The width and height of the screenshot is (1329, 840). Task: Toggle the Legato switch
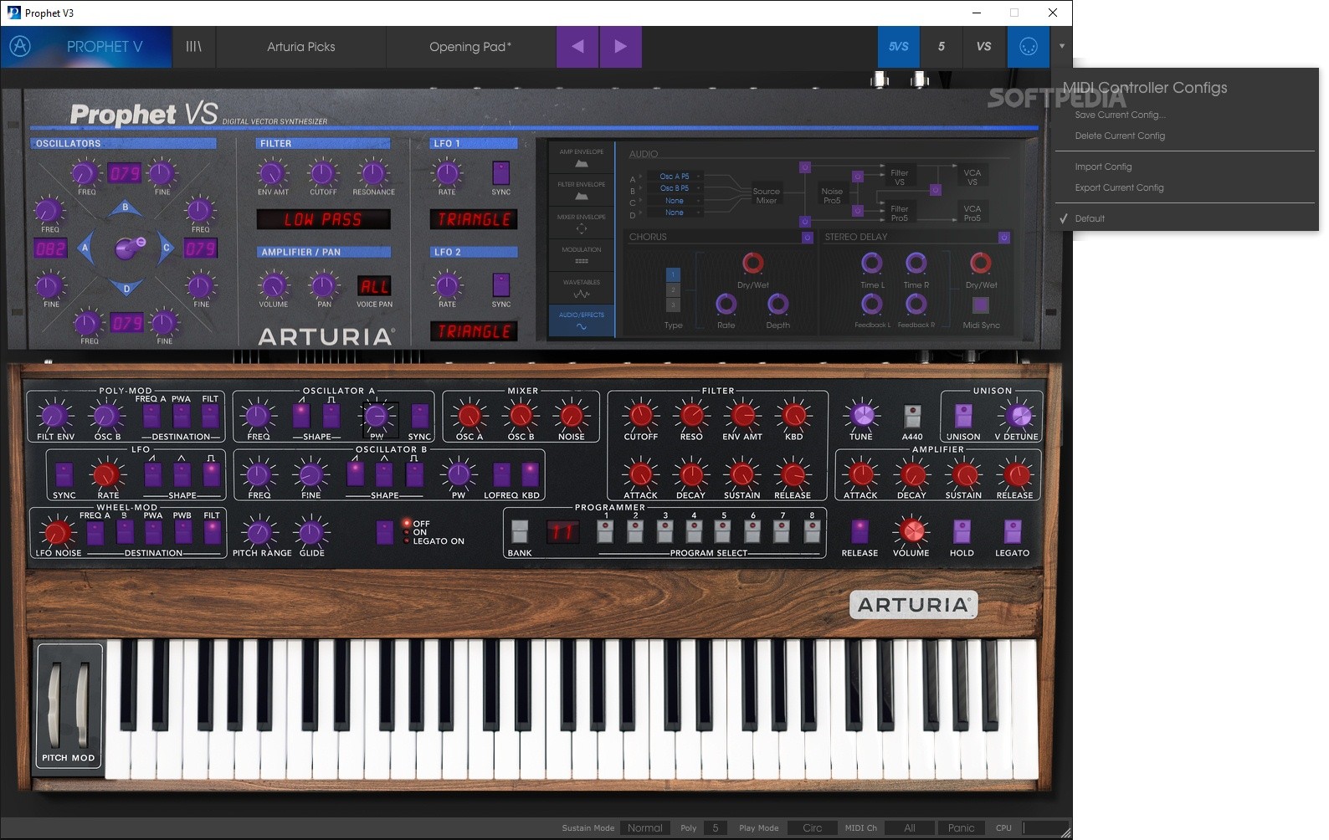coord(1012,531)
